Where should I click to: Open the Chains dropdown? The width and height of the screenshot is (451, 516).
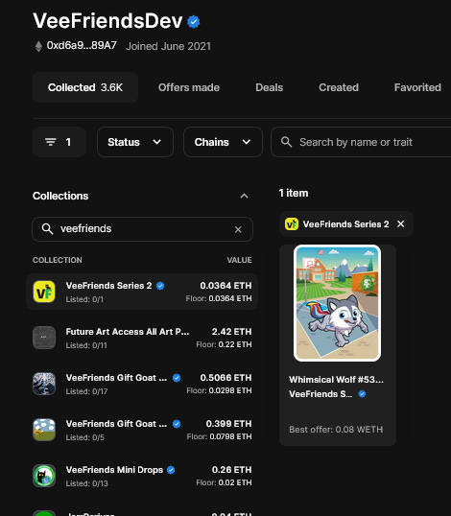click(x=223, y=142)
